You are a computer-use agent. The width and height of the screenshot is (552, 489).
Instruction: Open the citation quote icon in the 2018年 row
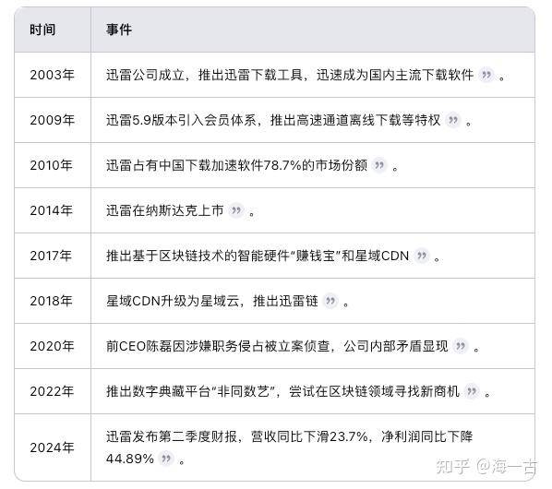tap(330, 301)
